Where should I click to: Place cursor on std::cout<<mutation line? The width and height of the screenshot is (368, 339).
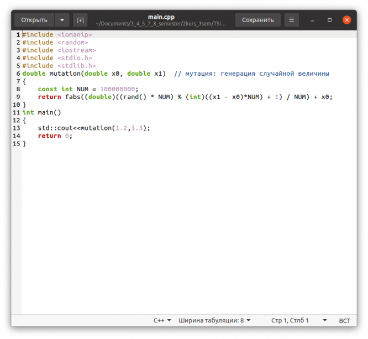coord(94,128)
